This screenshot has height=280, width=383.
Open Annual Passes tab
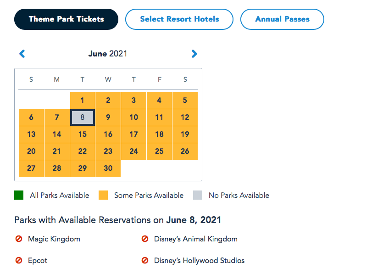282,19
